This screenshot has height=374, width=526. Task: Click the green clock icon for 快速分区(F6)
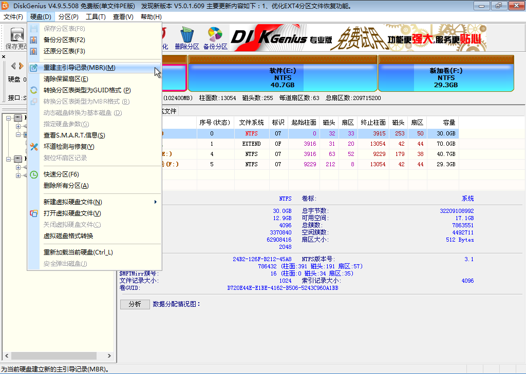34,174
